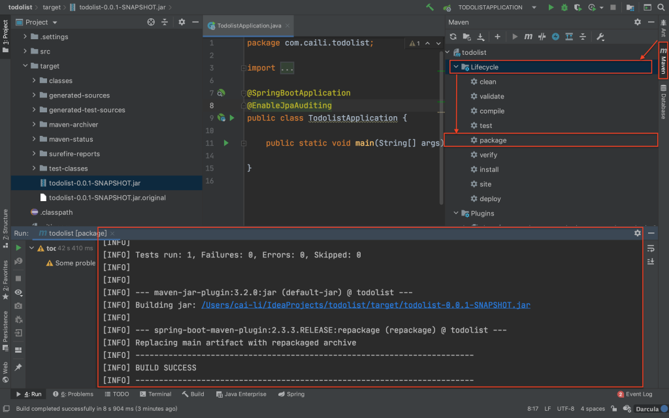Click LF line separator in status bar
The image size is (669, 418).
tap(547, 409)
